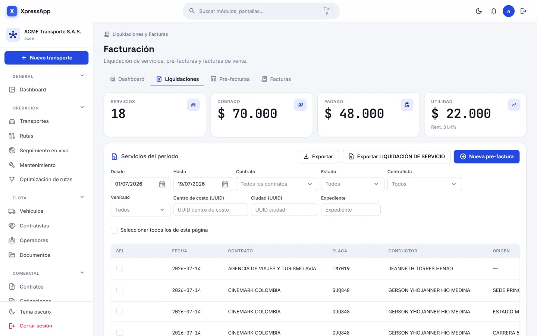
Task: Open Documentos in the sidebar
Action: click(x=47, y=255)
